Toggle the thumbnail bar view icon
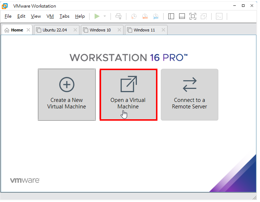Screen dimensions: 260x202 point(182,16)
